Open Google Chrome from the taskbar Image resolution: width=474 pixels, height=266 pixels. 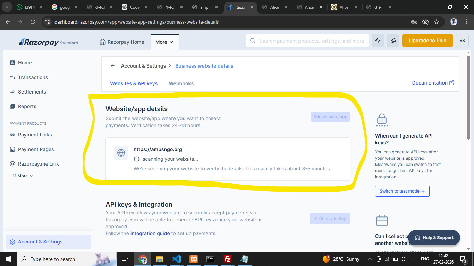pyautogui.click(x=143, y=259)
